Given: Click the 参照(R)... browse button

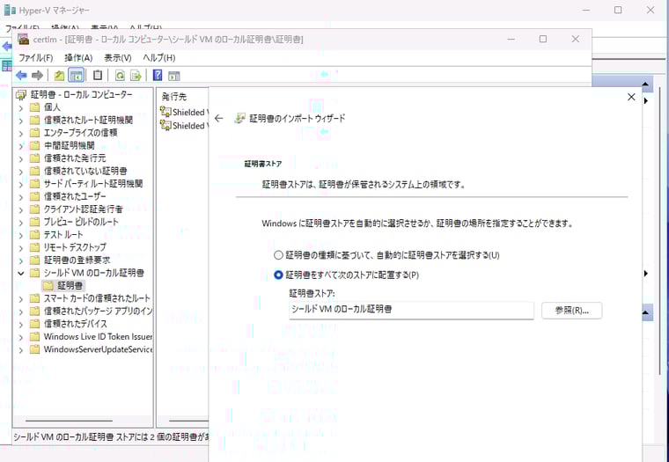Looking at the screenshot, I should [571, 311].
